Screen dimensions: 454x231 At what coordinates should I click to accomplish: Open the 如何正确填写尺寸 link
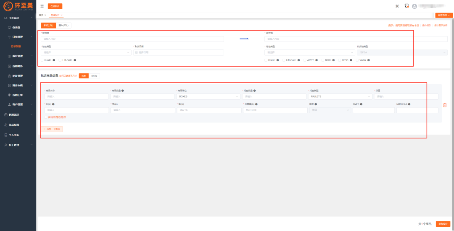tap(68, 75)
